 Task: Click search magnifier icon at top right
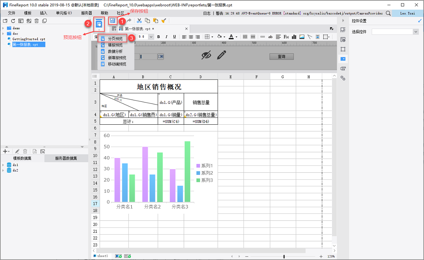[x=388, y=13]
